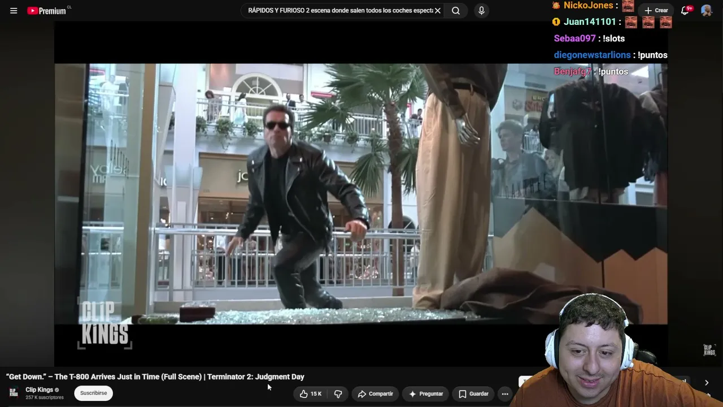Click the "257 K suscriptores" count
Image resolution: width=723 pixels, height=407 pixels.
tap(45, 397)
